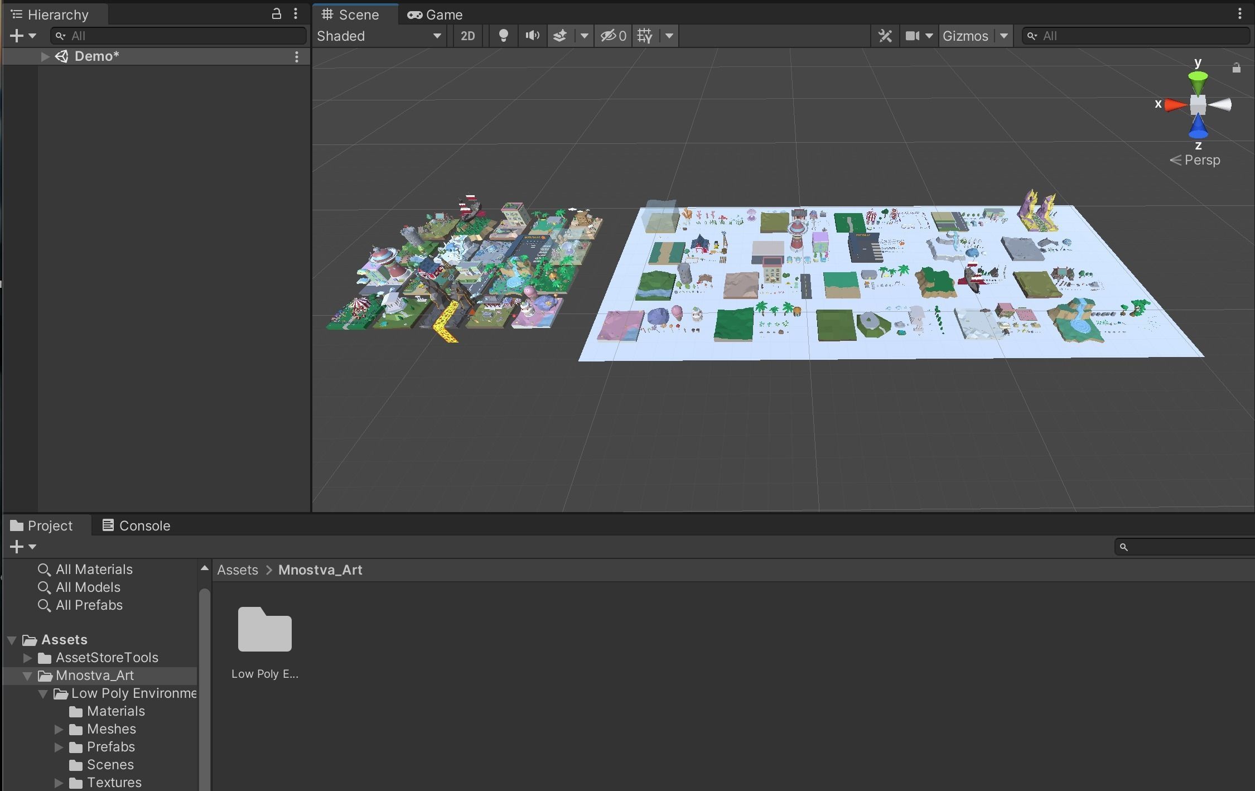Image resolution: width=1255 pixels, height=791 pixels.
Task: Expand the Meshes folder
Action: (x=59, y=729)
